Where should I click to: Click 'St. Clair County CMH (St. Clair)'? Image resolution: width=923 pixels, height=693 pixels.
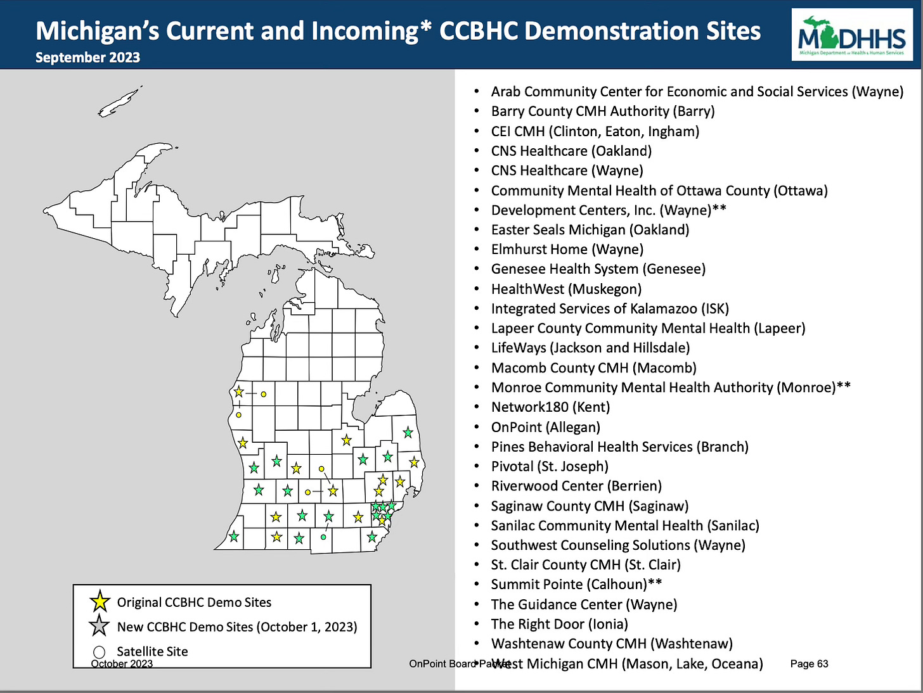(x=586, y=565)
